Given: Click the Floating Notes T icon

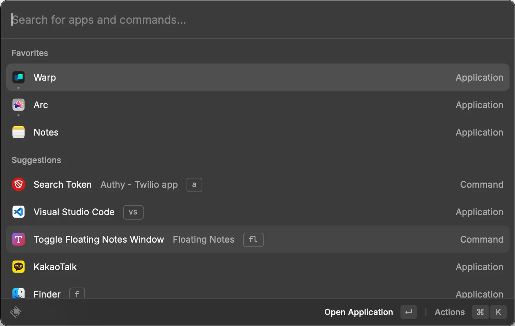Looking at the screenshot, I should point(19,240).
